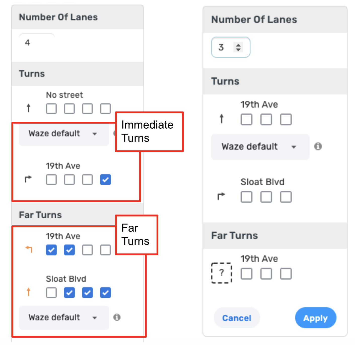Check the last lane box for 19th Ave far turn in the right panel
Image resolution: width=355 pixels, height=345 pixels.
[286, 274]
